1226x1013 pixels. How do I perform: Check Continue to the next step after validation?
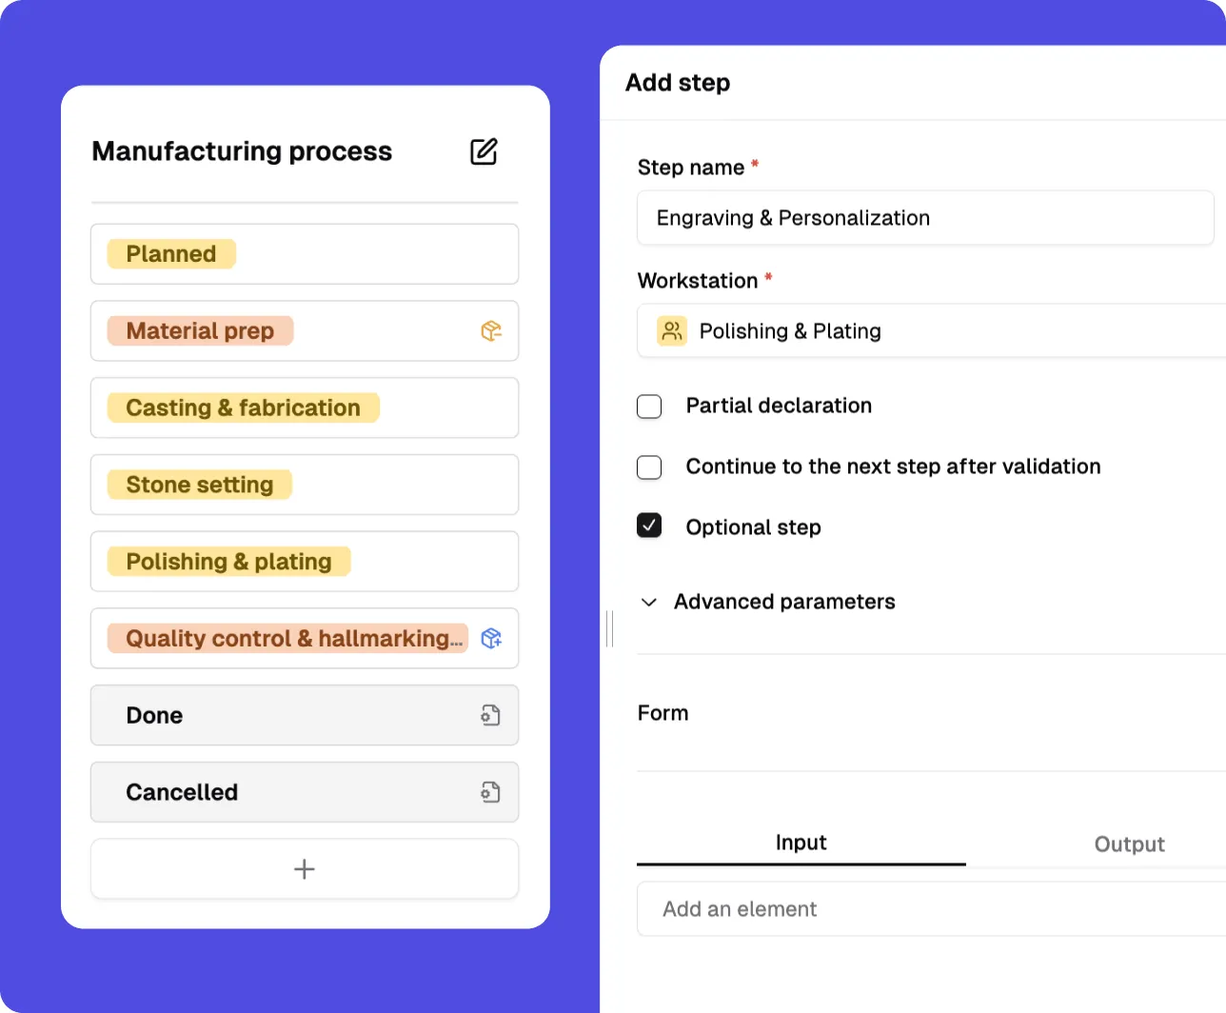[x=649, y=467]
